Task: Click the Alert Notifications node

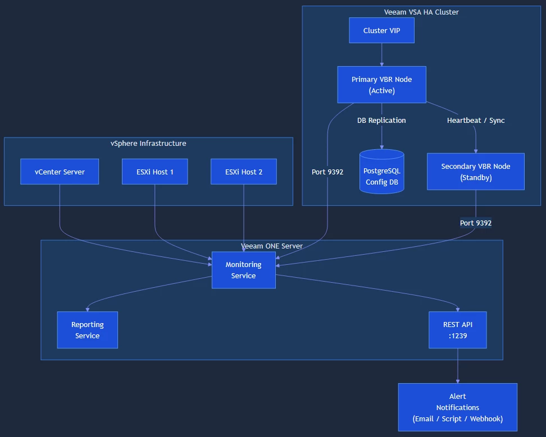Action: (458, 407)
